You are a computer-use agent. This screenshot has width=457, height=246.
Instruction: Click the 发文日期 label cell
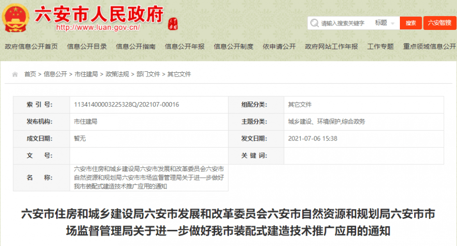[x=256, y=139]
